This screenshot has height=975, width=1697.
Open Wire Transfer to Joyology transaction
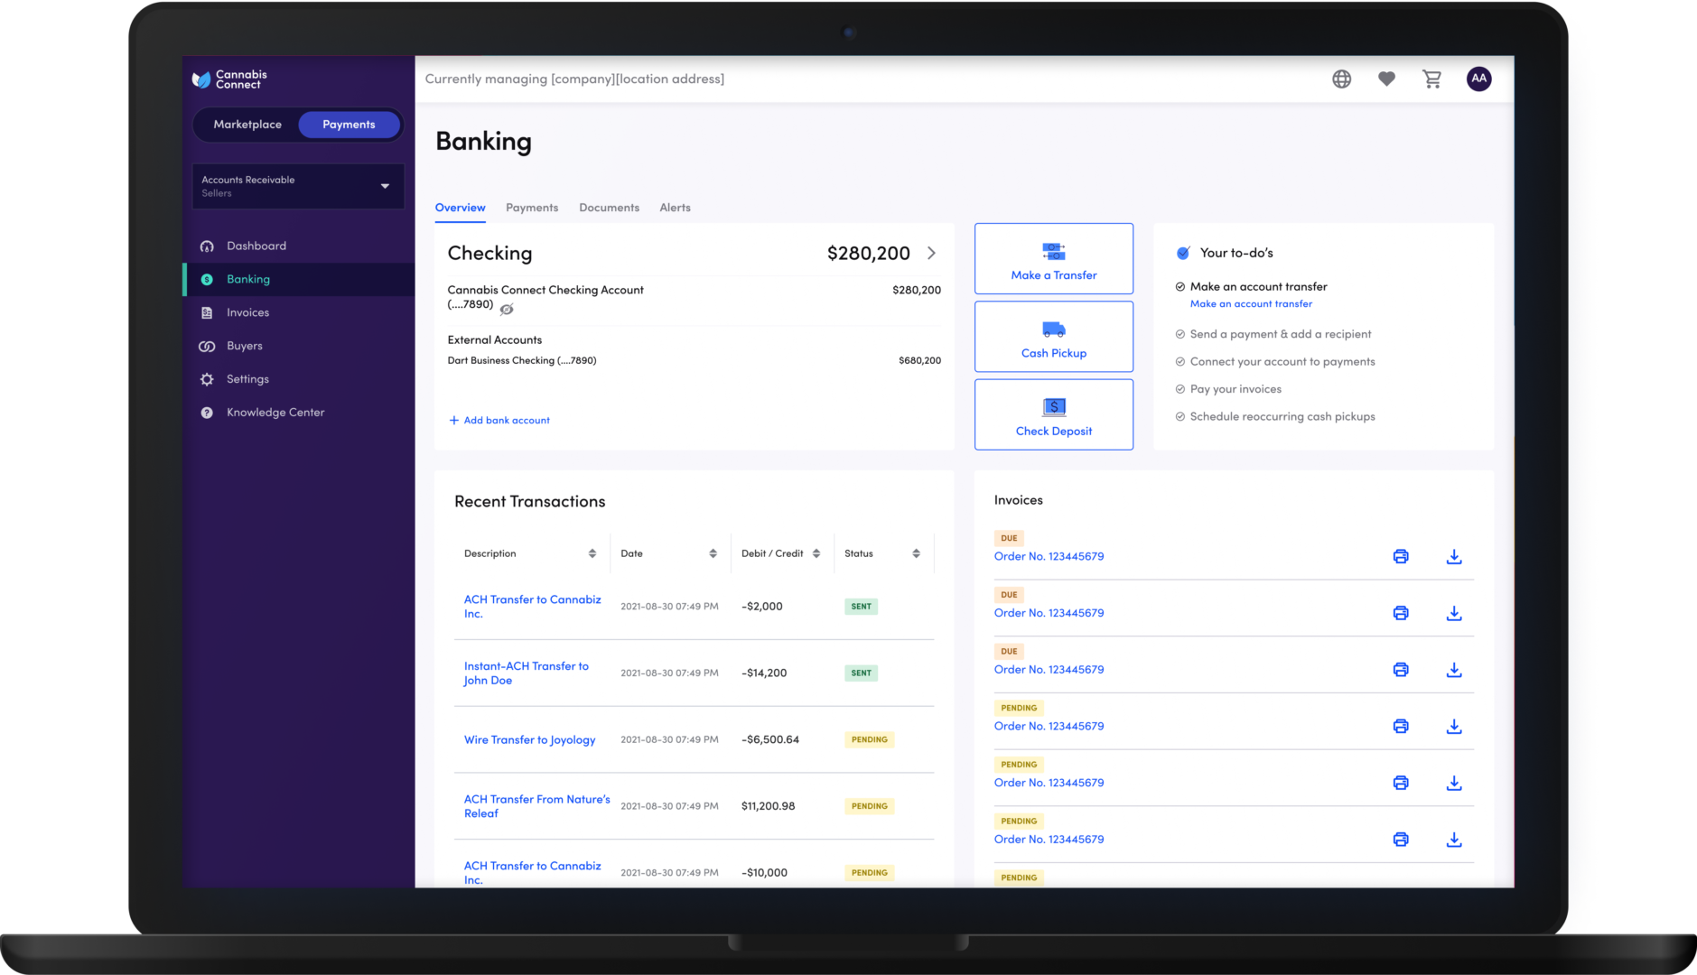coord(529,739)
